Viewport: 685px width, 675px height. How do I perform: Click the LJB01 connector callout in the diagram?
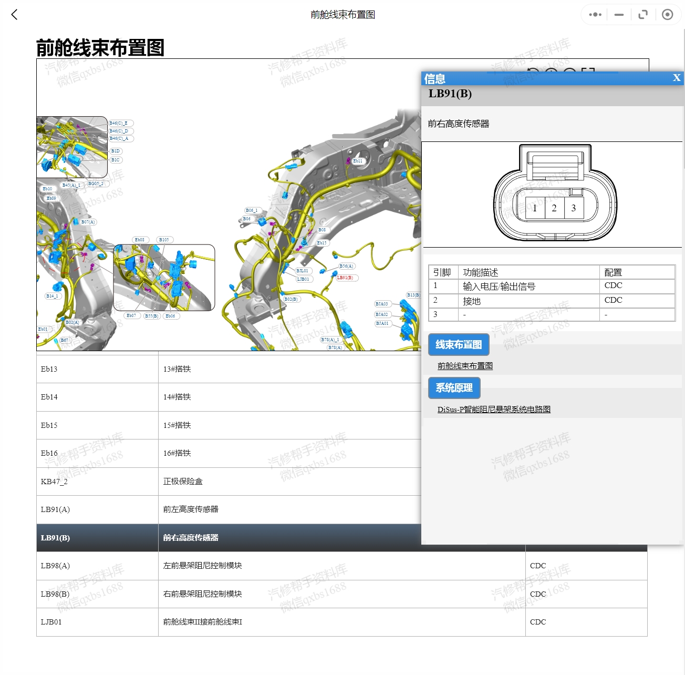(302, 279)
